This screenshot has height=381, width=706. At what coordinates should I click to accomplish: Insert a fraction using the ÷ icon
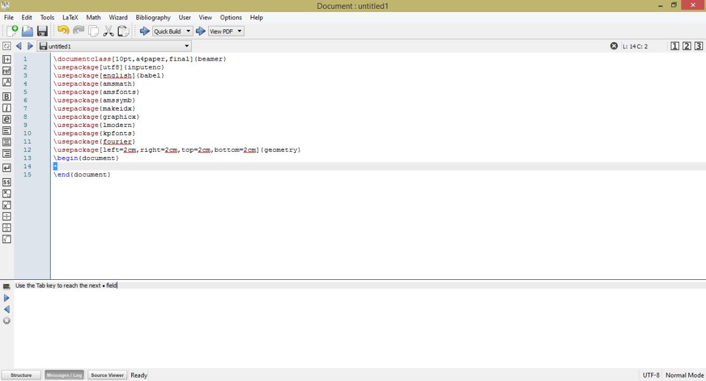pos(7,216)
